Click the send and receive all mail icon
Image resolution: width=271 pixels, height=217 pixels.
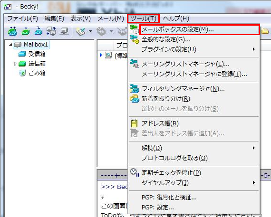(13, 31)
